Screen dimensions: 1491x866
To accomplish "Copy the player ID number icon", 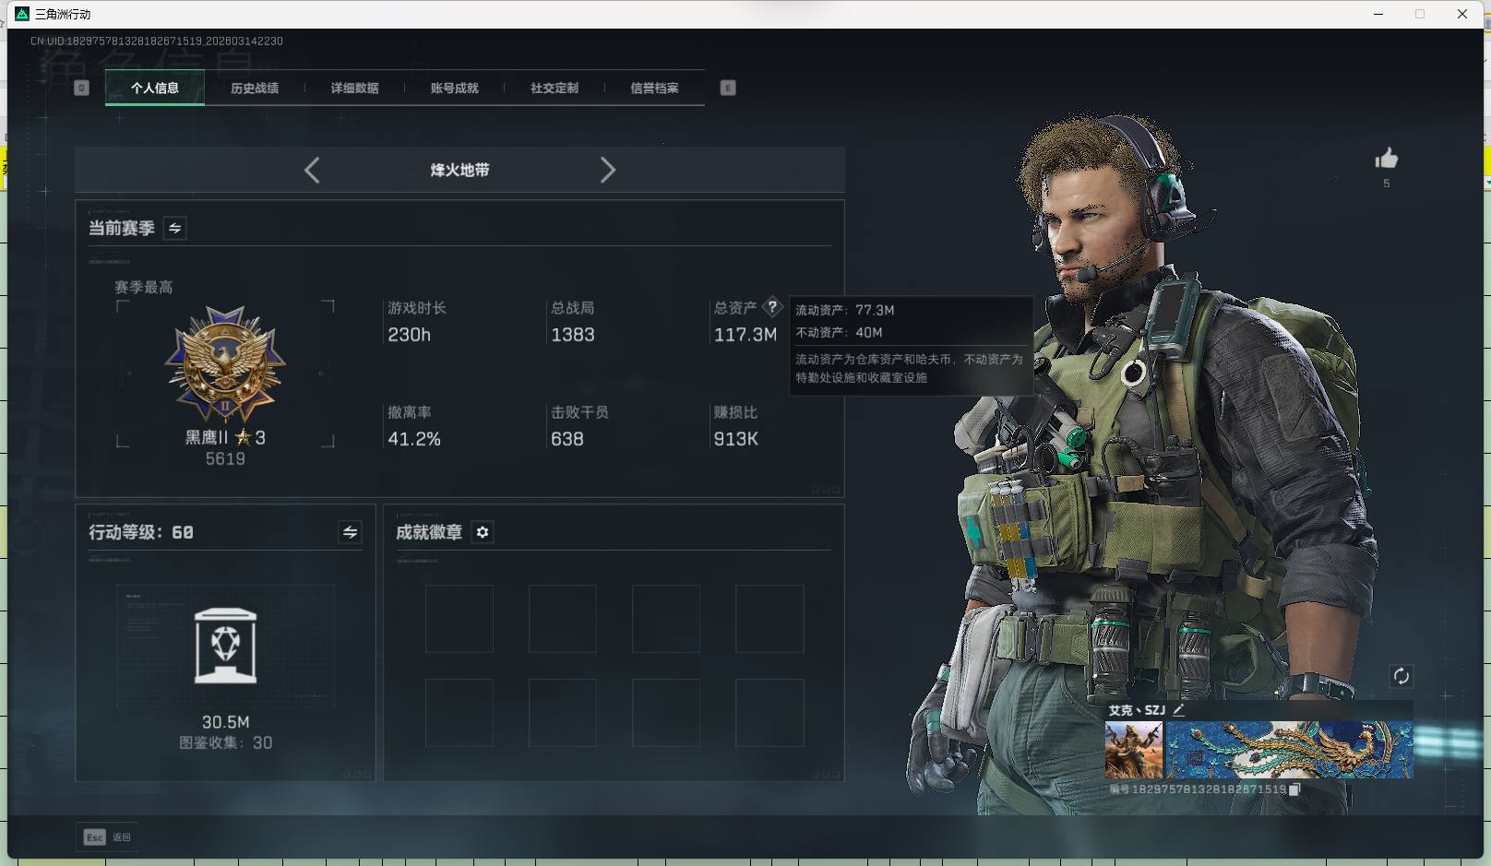I will click(1294, 789).
